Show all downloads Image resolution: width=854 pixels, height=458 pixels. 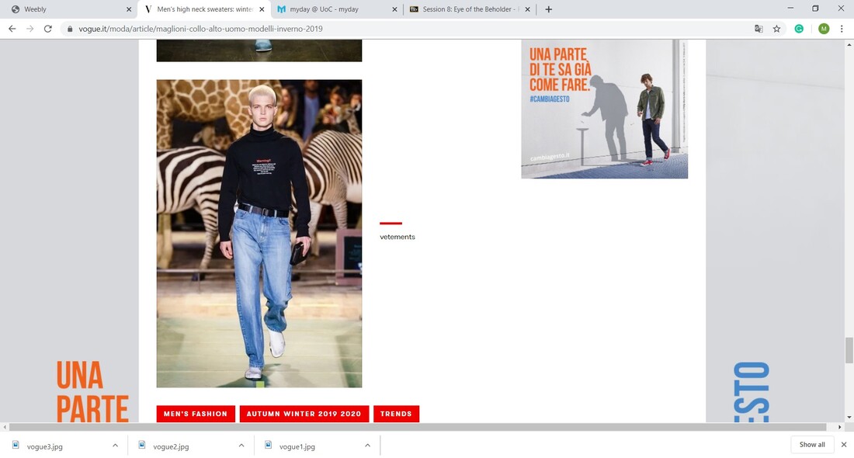[812, 445]
